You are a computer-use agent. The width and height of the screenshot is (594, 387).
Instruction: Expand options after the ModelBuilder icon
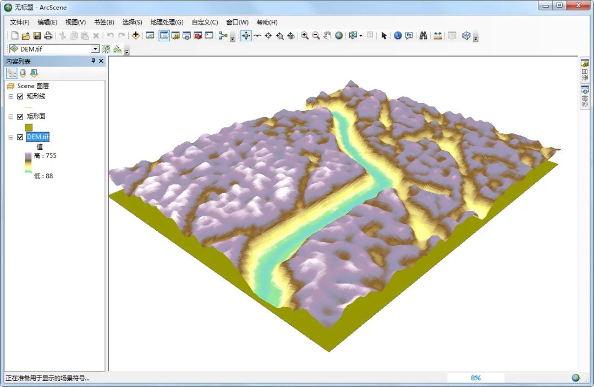(x=233, y=37)
